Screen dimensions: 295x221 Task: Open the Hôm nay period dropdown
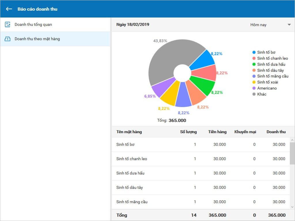pyautogui.click(x=270, y=25)
